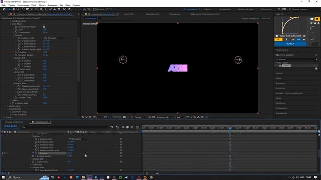Toggle stopwatch for Displace Random in effects panel
The height and width of the screenshot is (180, 321).
[16, 55]
